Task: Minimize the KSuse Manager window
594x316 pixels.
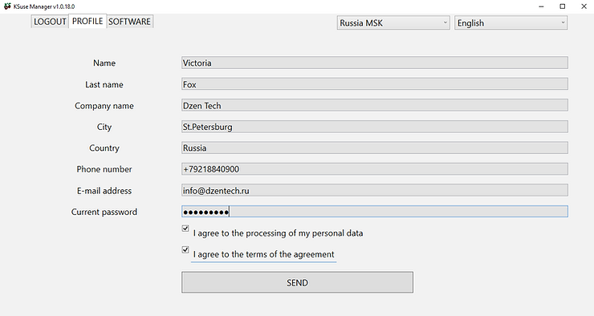Action: coord(541,6)
